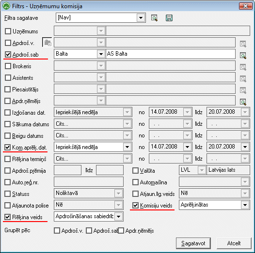The image size is (255, 253).
Task: Click the lookup icon on Piesaistītājs row
Action: coord(243,90)
